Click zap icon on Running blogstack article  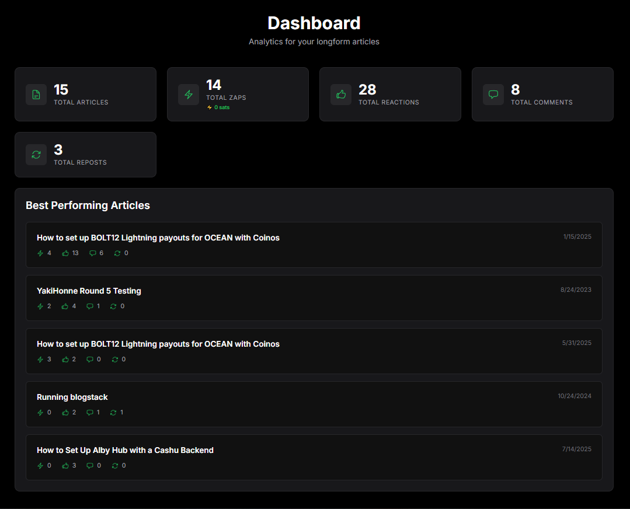coord(40,413)
